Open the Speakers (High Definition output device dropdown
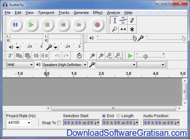 pos(65,65)
